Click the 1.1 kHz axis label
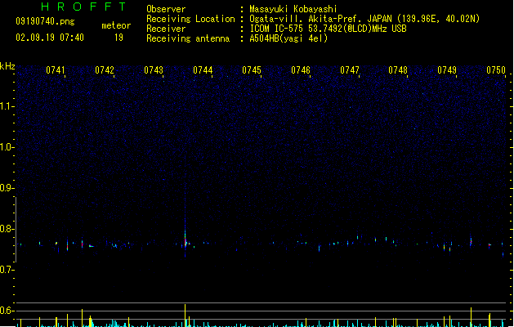Image resolution: width=514 pixels, height=327 pixels. [7, 106]
